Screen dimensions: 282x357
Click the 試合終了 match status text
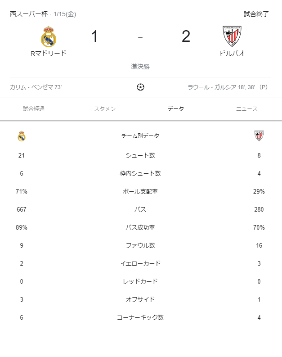point(256,14)
